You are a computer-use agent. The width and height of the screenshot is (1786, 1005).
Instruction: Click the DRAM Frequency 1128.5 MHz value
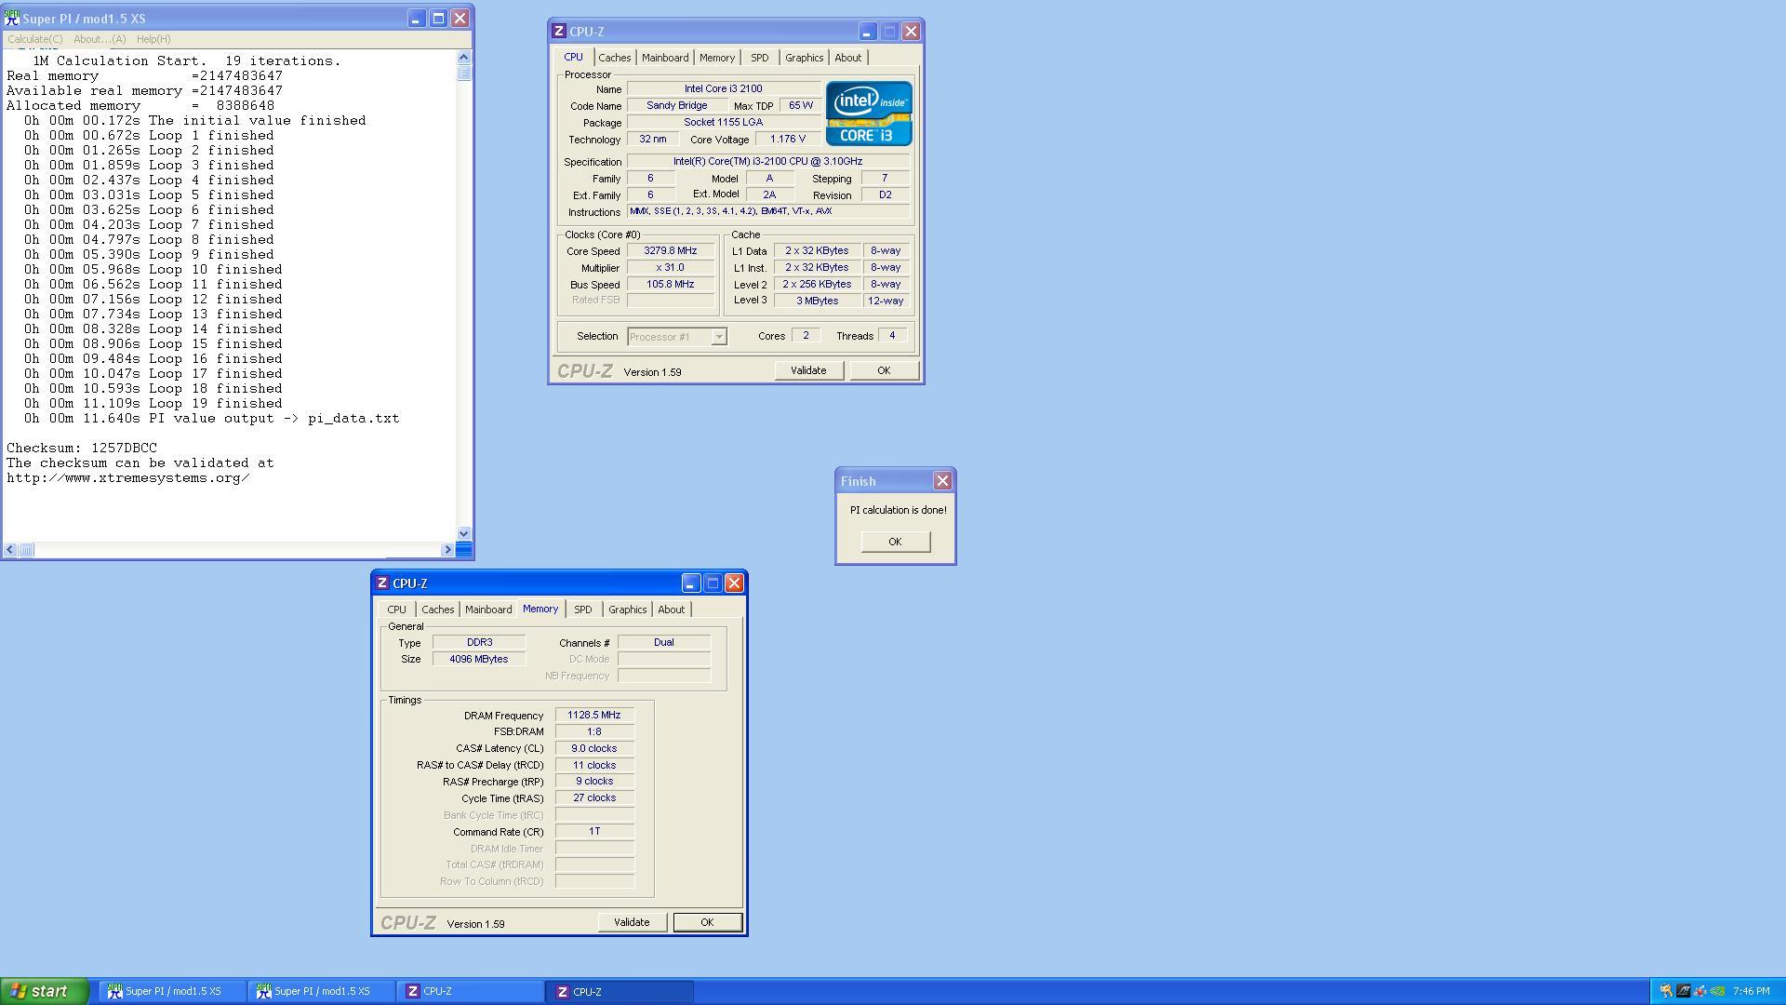tap(594, 716)
